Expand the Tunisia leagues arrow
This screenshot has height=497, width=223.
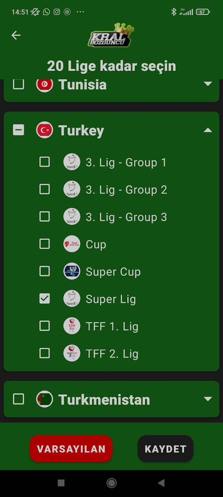(x=208, y=84)
